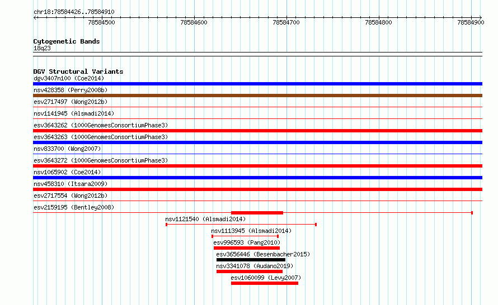Click the esv3643263 (1000GenomesConsortiumPhase3) label
The width and height of the screenshot is (498, 305).
(x=101, y=137)
